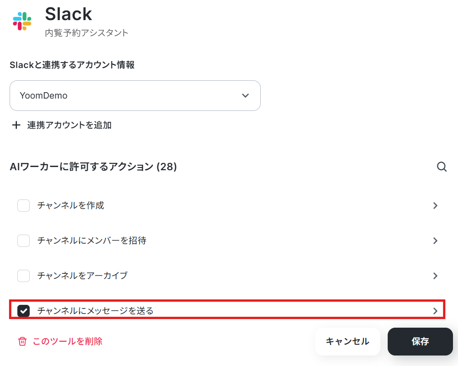Click the 連携アカウントを追加 text link

point(69,125)
